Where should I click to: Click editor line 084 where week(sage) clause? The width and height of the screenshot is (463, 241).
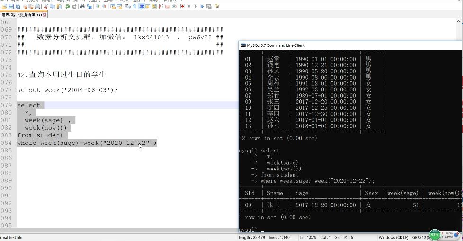pyautogui.click(x=87, y=143)
